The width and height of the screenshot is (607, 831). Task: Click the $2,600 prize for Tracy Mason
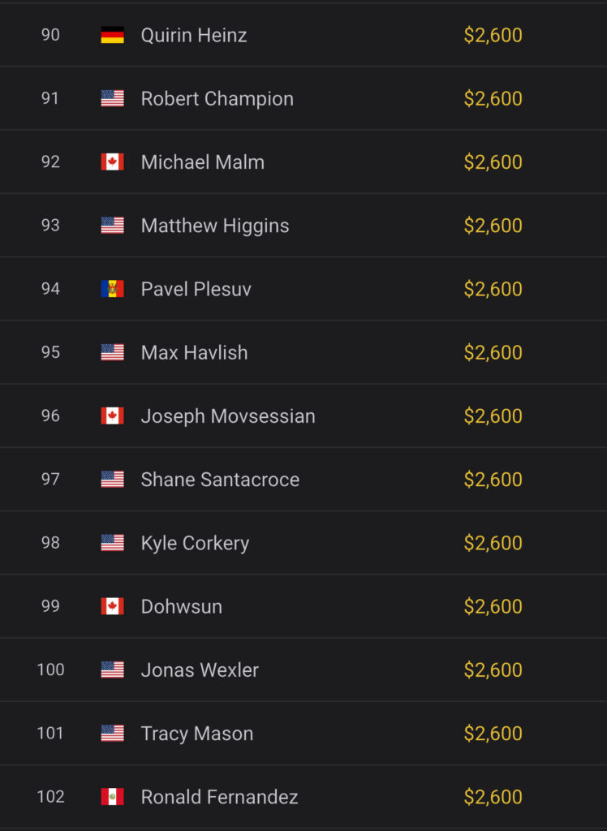(x=493, y=734)
